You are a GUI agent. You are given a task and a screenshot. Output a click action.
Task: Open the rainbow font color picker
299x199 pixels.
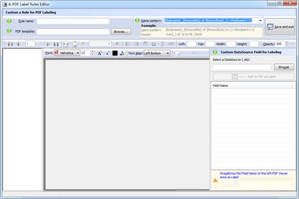pos(122,53)
